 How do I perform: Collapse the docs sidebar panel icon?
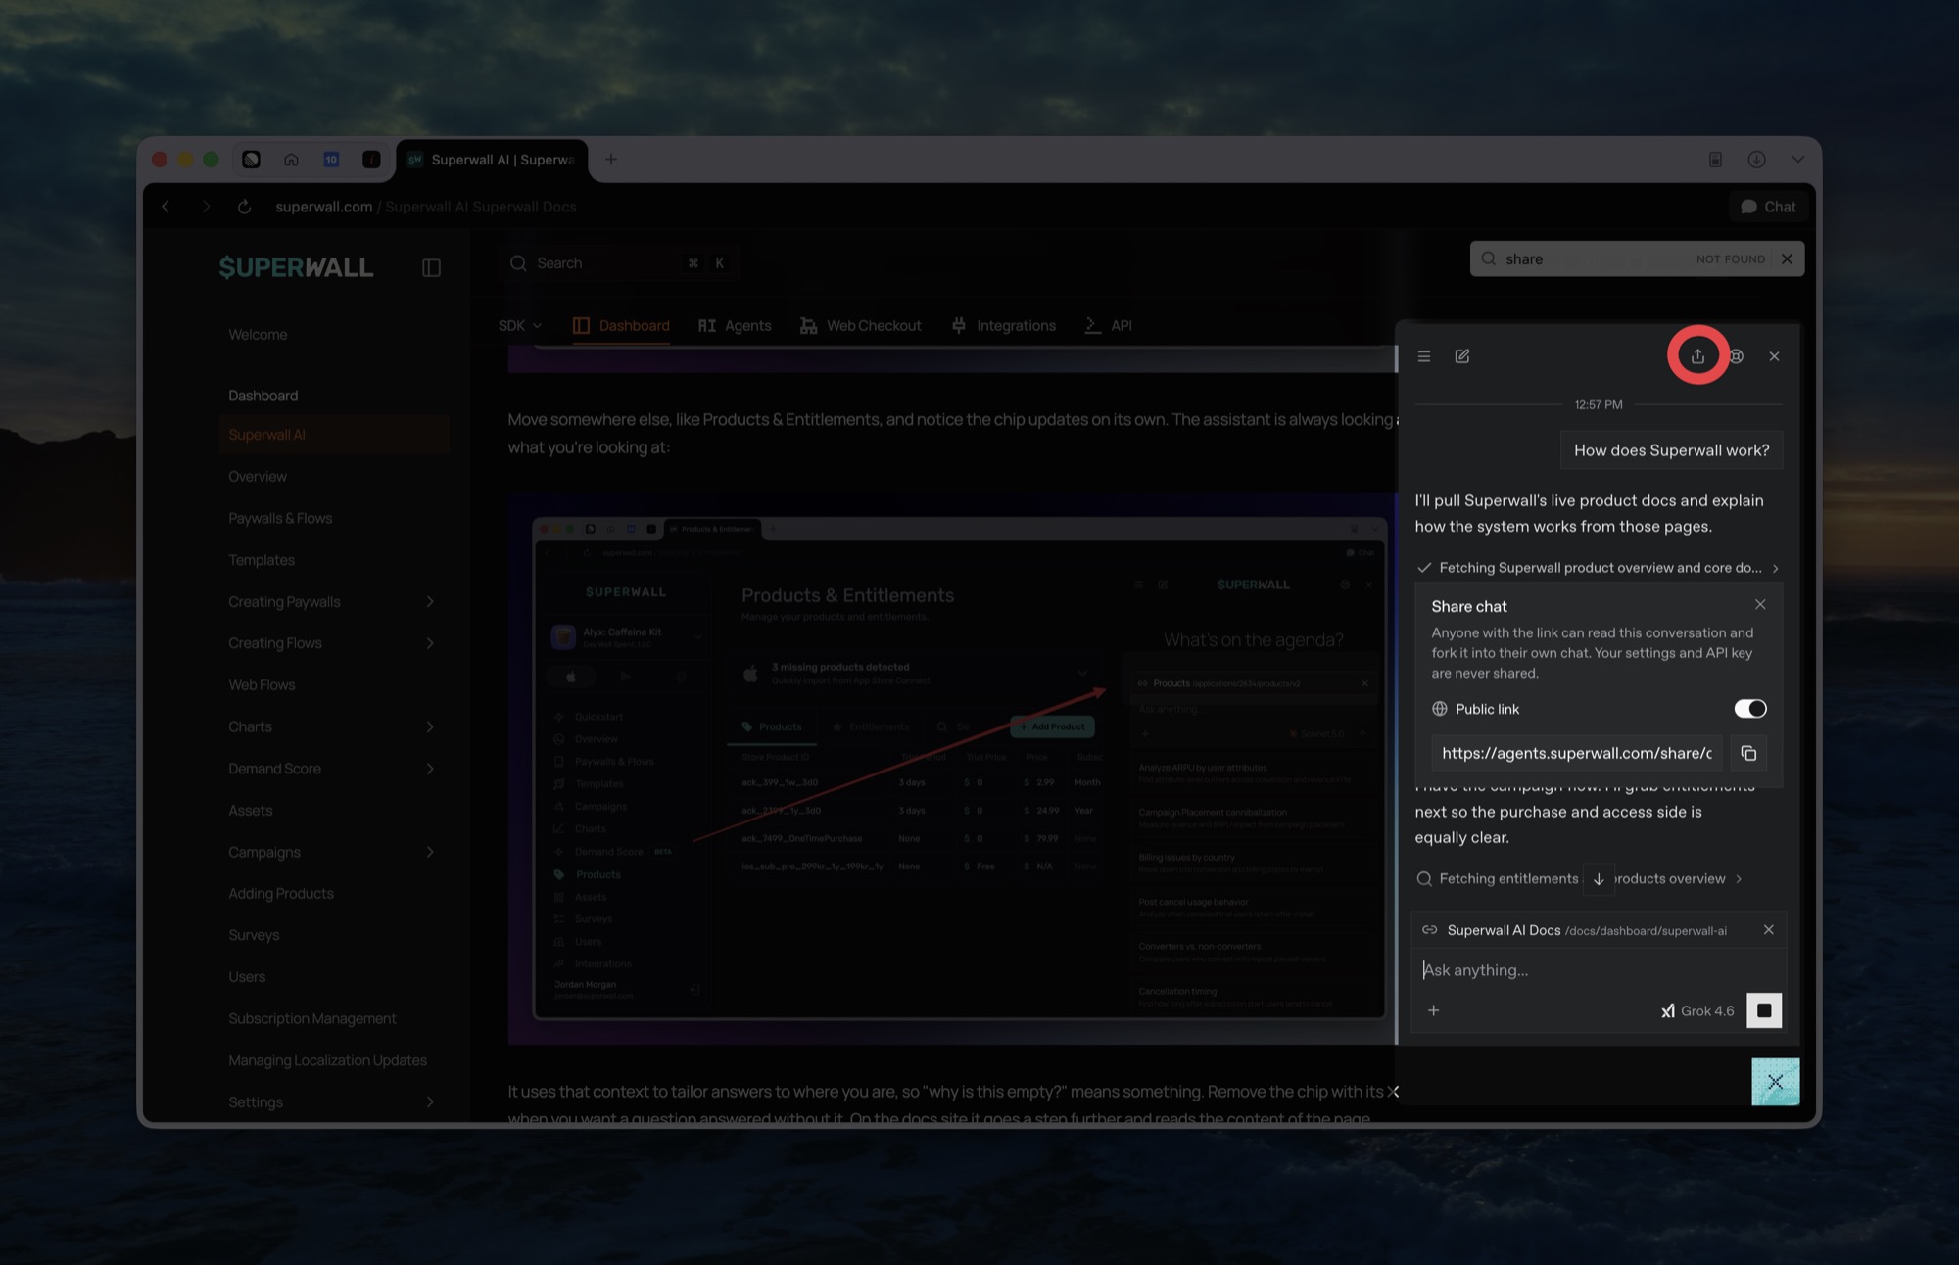[x=431, y=267]
